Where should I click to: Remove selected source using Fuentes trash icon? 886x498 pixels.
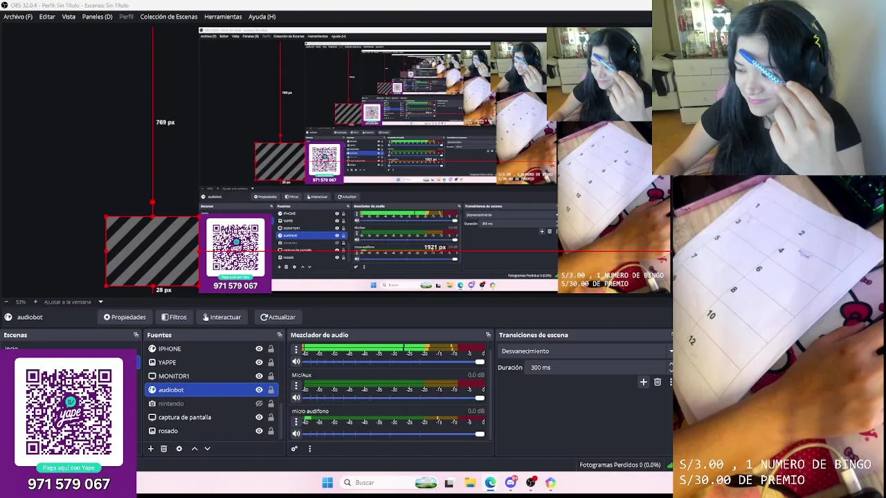(x=164, y=449)
